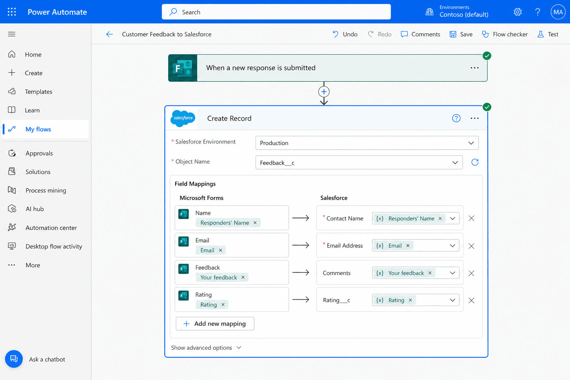Open Create Record ellipsis menu
This screenshot has height=380, width=570.
[x=475, y=118]
